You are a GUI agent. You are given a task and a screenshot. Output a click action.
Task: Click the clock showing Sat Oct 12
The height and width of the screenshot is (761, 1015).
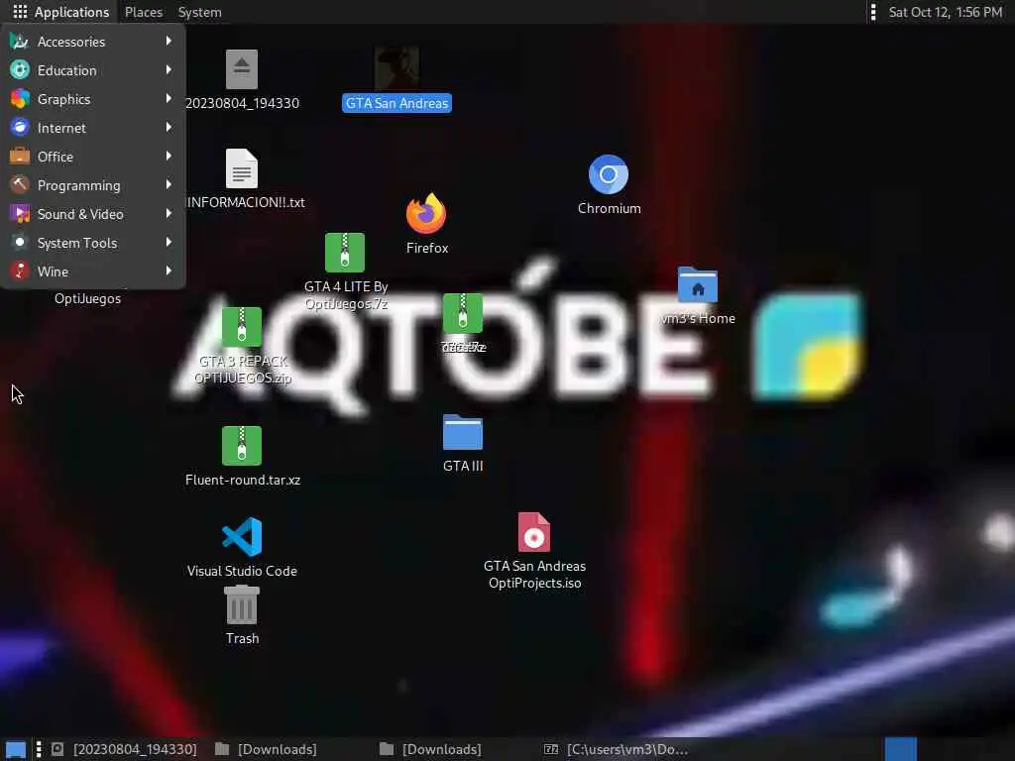(x=945, y=12)
